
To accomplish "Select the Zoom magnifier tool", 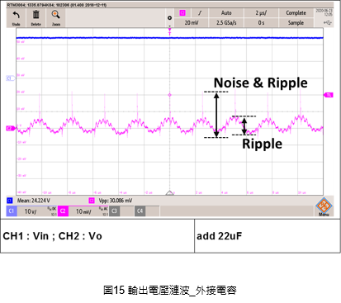I will pos(56,15).
